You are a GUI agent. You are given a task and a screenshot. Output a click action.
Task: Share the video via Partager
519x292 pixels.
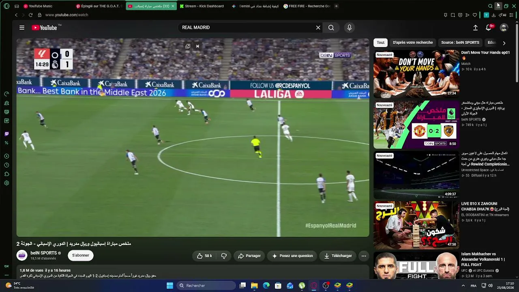249,256
